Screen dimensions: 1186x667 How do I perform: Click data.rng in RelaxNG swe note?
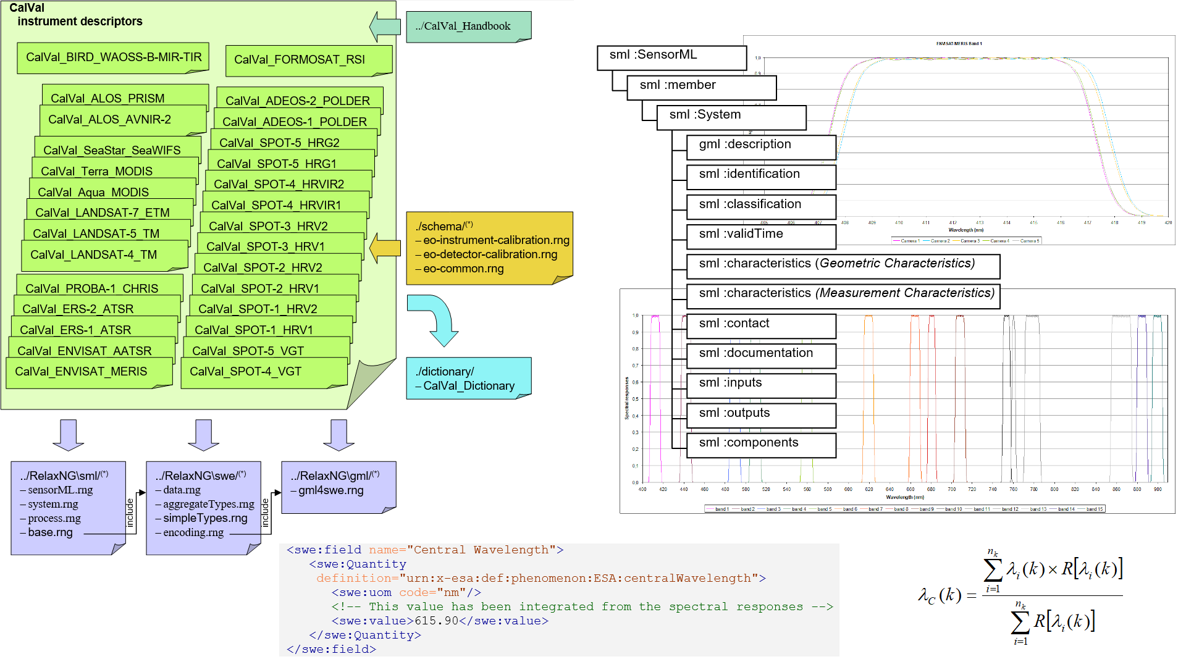point(182,490)
